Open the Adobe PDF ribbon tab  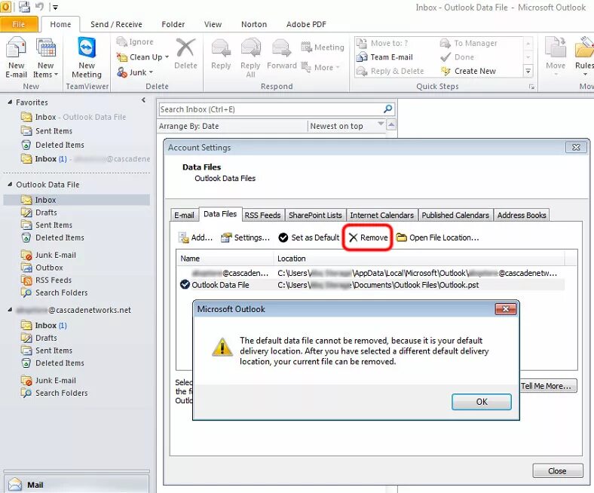[306, 24]
